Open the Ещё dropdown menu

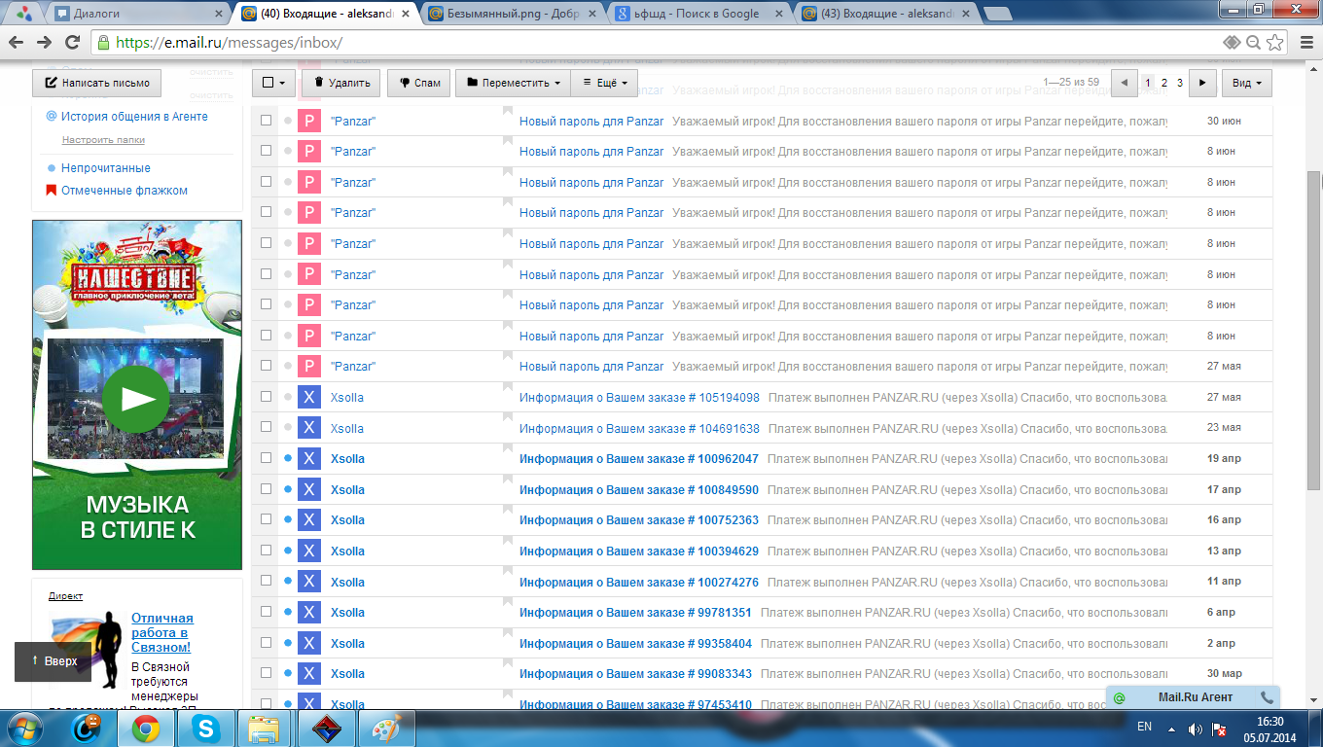coord(604,84)
